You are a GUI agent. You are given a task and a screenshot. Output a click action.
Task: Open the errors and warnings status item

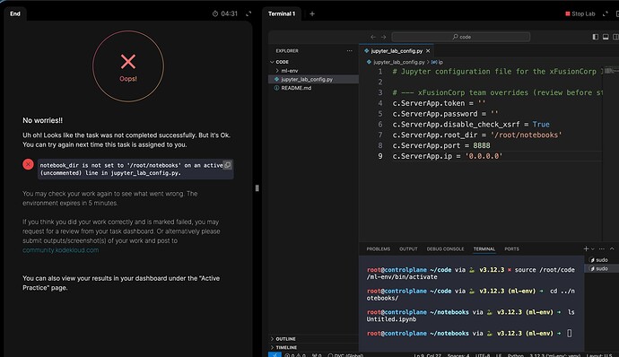pos(295,355)
